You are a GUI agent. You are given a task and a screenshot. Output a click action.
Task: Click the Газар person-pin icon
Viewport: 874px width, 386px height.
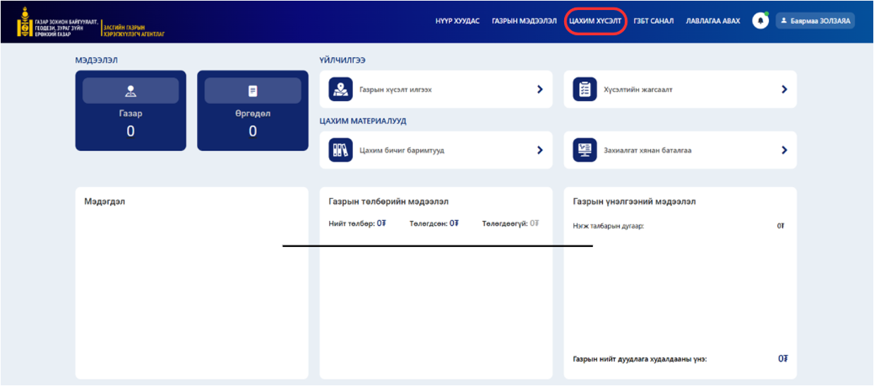point(131,91)
